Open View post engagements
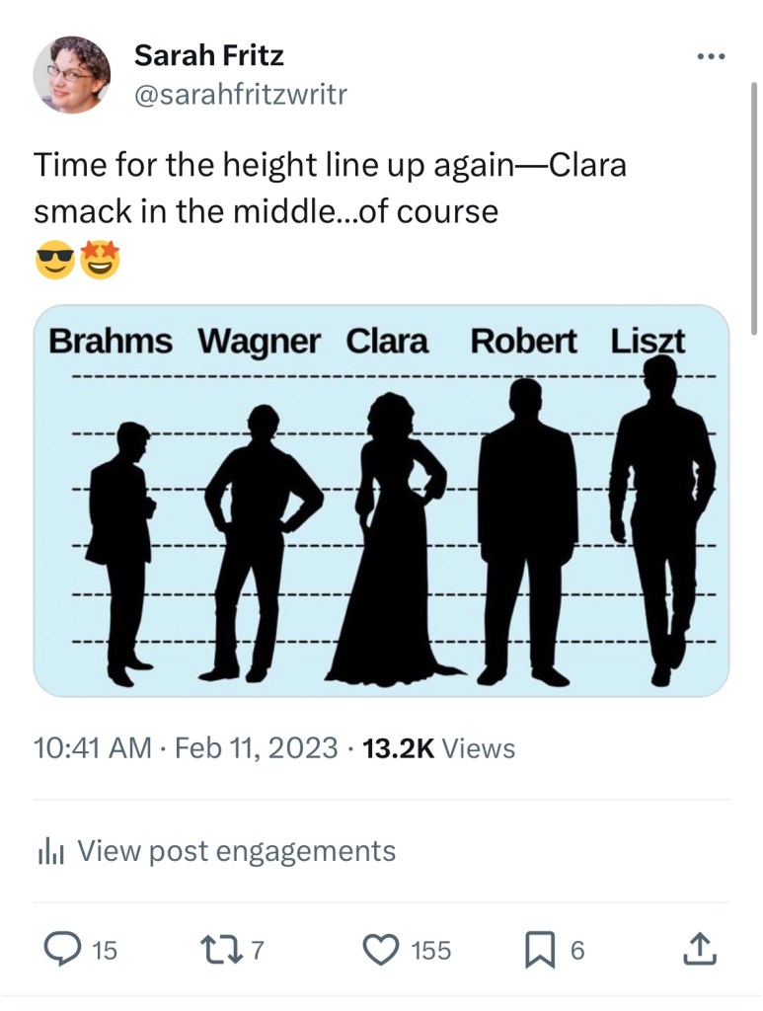The height and width of the screenshot is (1011, 763). tap(236, 851)
